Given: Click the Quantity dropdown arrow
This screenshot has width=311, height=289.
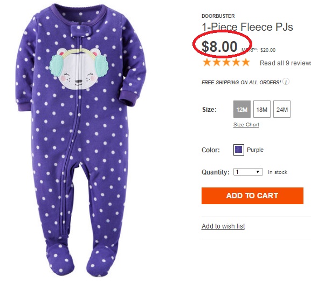Looking at the screenshot, I should pyautogui.click(x=258, y=172).
